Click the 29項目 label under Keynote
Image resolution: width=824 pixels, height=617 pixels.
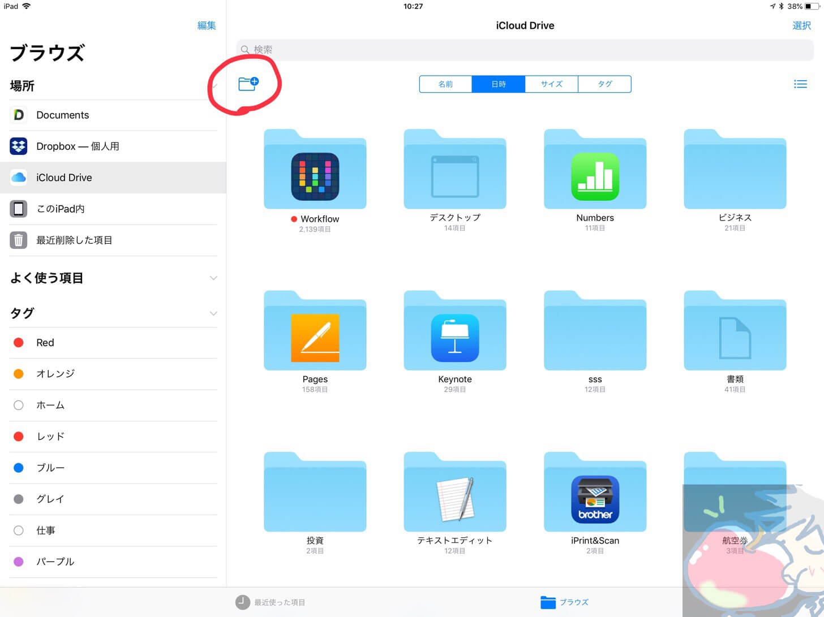coord(455,390)
